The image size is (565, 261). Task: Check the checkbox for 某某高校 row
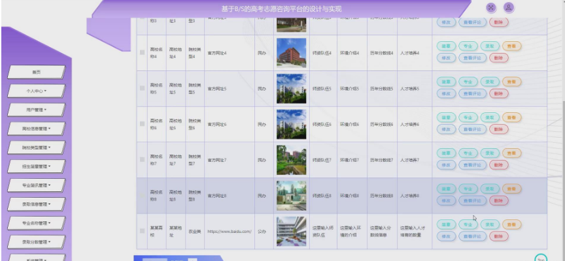[143, 231]
